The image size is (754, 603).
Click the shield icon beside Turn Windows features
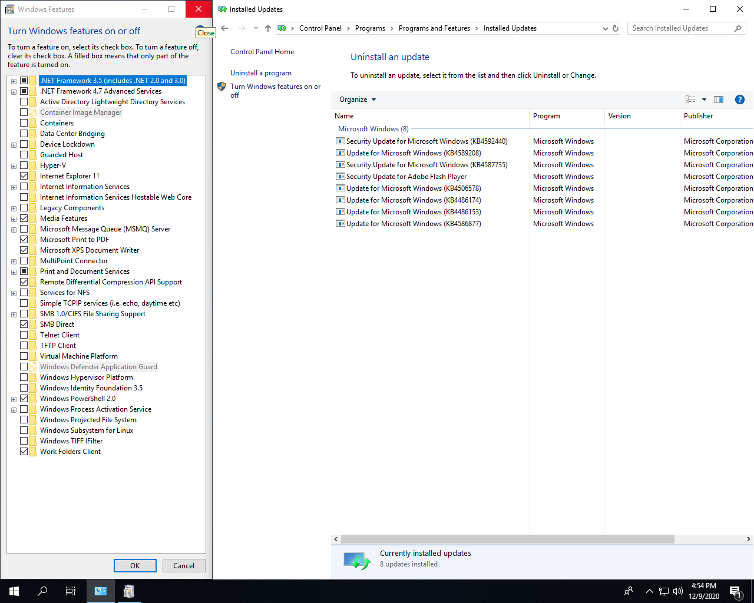click(x=221, y=87)
